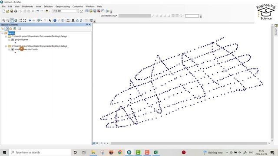Switch to List By Drawing Order
The height and width of the screenshot is (156, 278).
click(x=3, y=29)
